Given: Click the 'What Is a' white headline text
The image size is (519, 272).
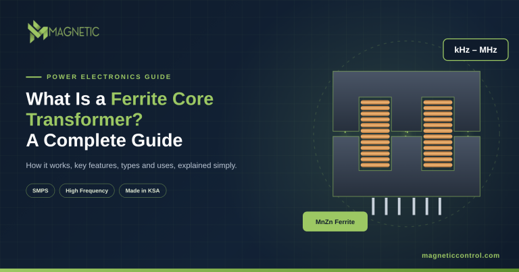Looking at the screenshot, I should 66,99.
